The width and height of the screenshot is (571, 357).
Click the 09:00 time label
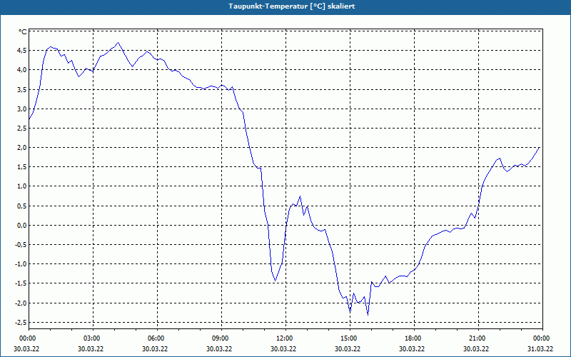point(222,338)
